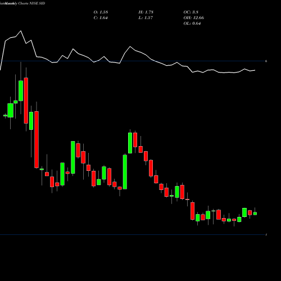281x281 pixels.
Task: Click the 'H: 1.78' high value
Action: click(x=146, y=12)
